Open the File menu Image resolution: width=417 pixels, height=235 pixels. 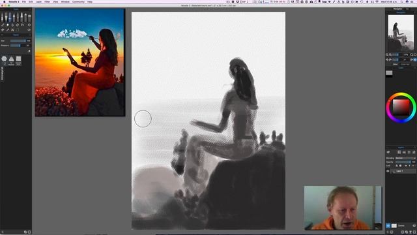pyautogui.click(x=24, y=1)
